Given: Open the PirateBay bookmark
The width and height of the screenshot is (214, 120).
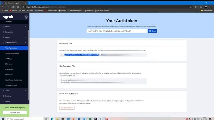Looking at the screenshot, I should pos(89,10).
